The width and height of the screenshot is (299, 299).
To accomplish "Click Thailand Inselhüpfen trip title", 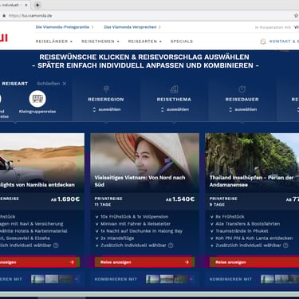I will coord(251,181).
